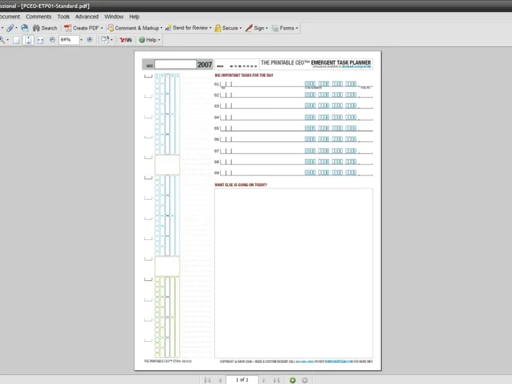Go to the first page button

tap(207, 380)
